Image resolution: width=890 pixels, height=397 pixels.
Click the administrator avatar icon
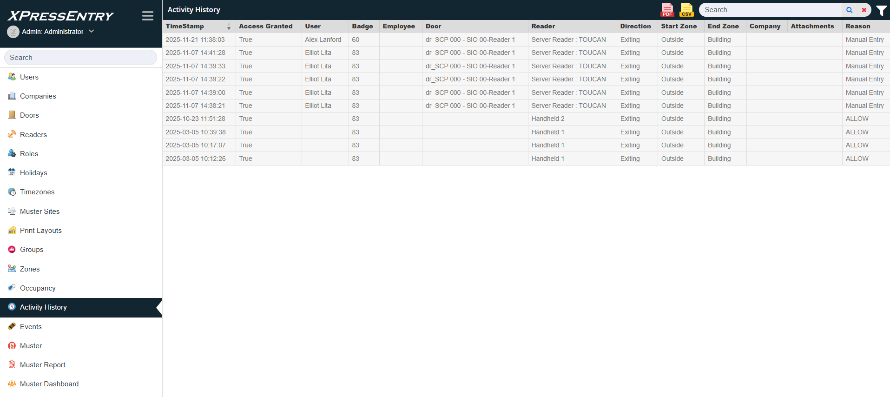(13, 32)
